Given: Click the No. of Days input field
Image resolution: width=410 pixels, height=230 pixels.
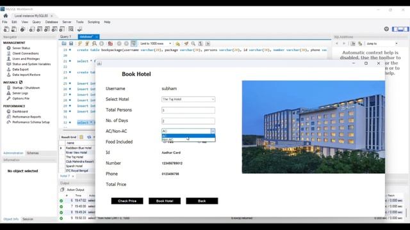Looking at the screenshot, I should (188, 121).
